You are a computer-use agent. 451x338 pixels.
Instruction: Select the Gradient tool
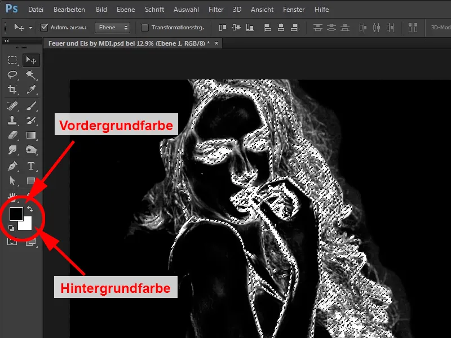(x=31, y=135)
